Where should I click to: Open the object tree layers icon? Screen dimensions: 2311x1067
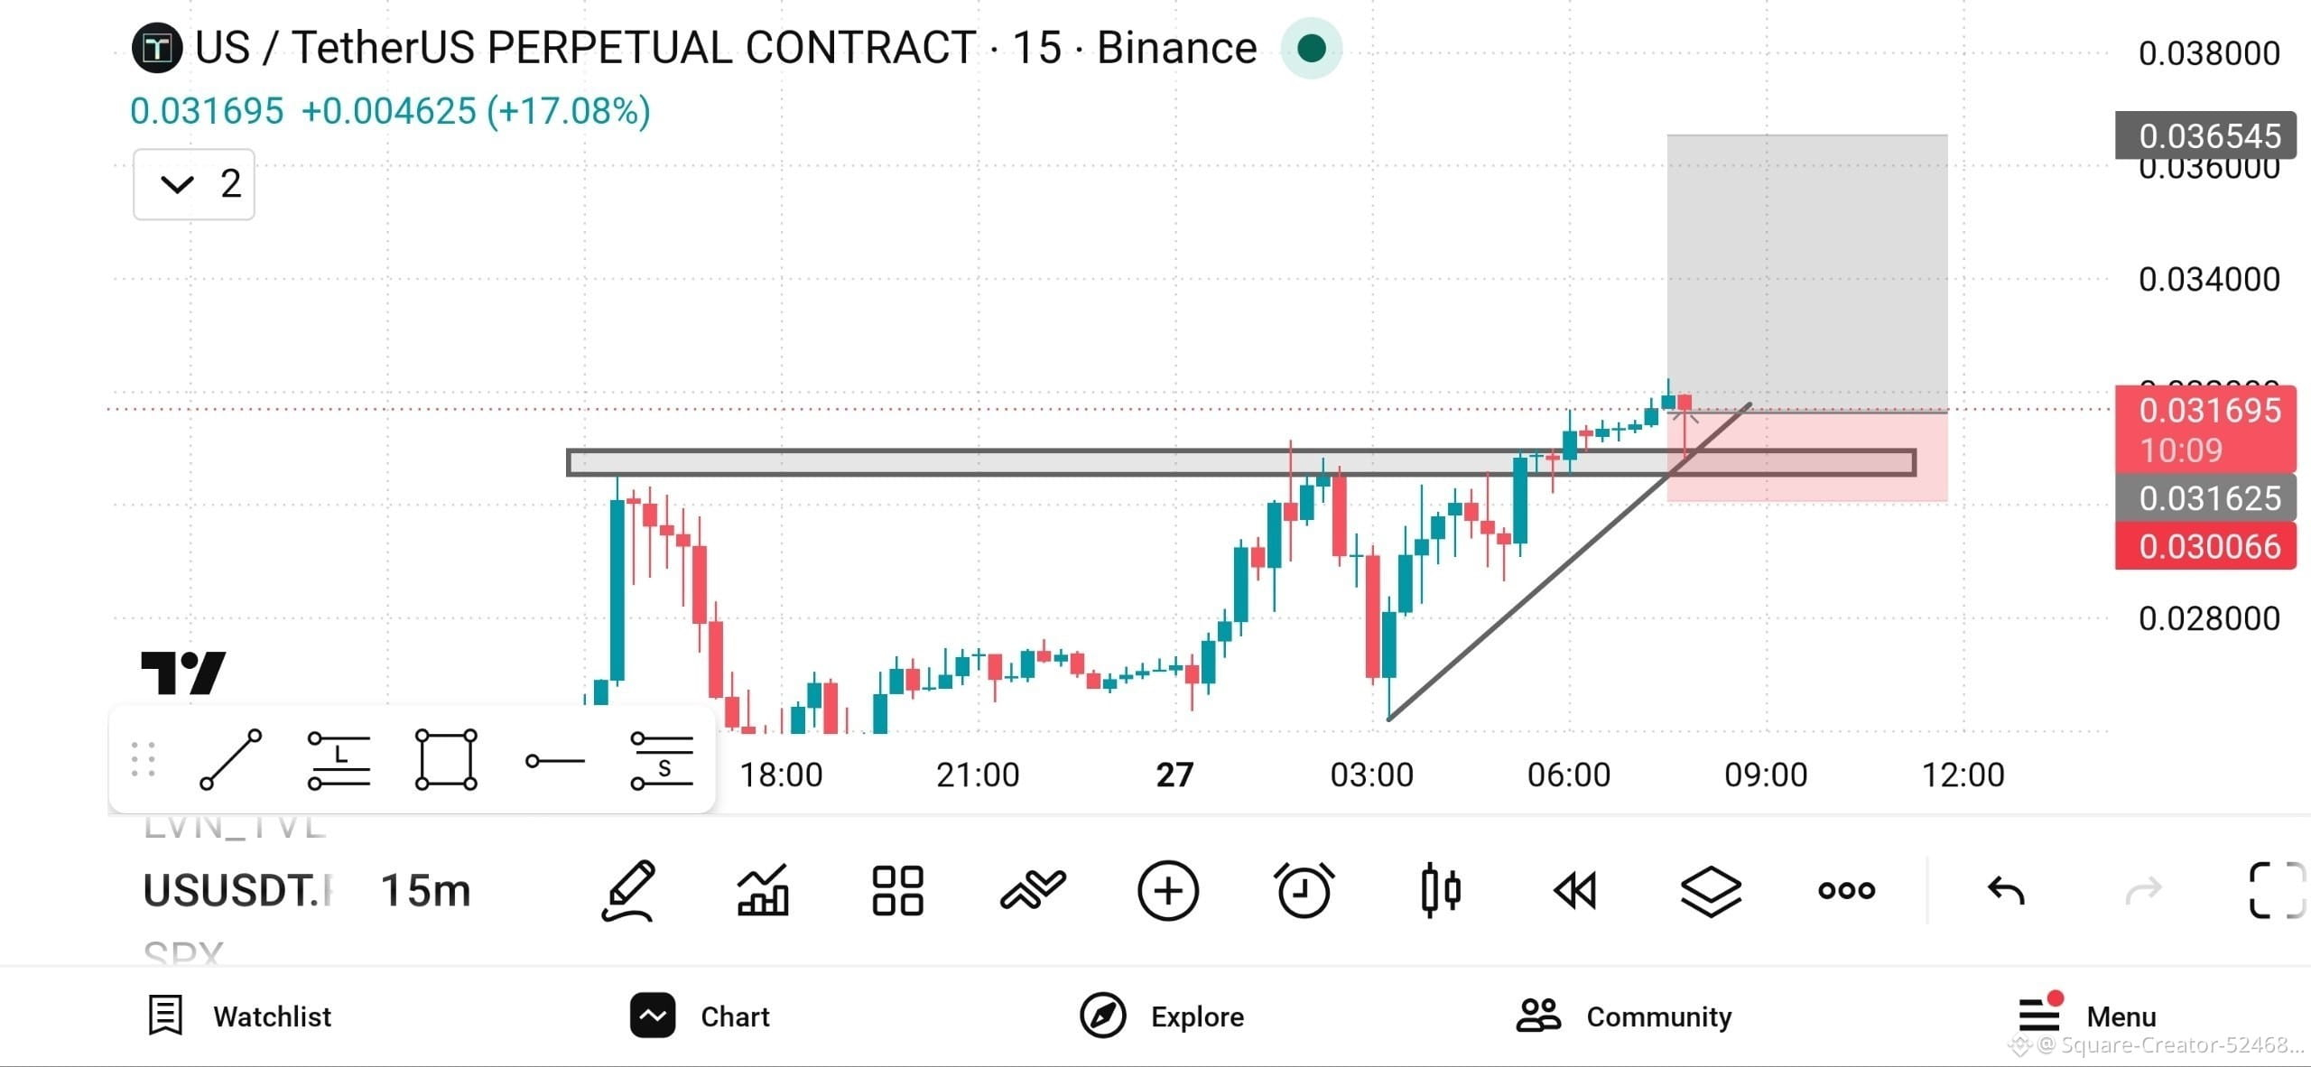pos(1711,891)
